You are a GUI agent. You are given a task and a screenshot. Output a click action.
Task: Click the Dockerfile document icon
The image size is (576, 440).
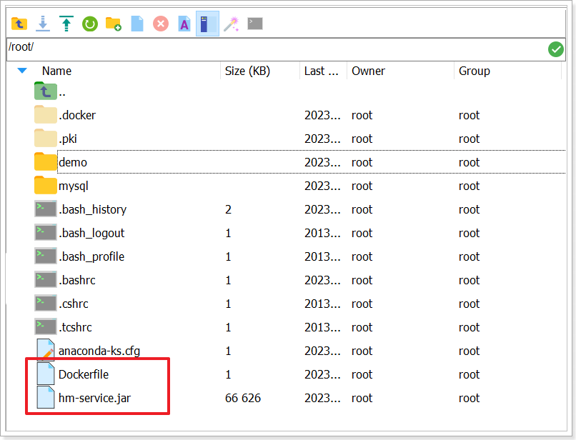pos(46,373)
